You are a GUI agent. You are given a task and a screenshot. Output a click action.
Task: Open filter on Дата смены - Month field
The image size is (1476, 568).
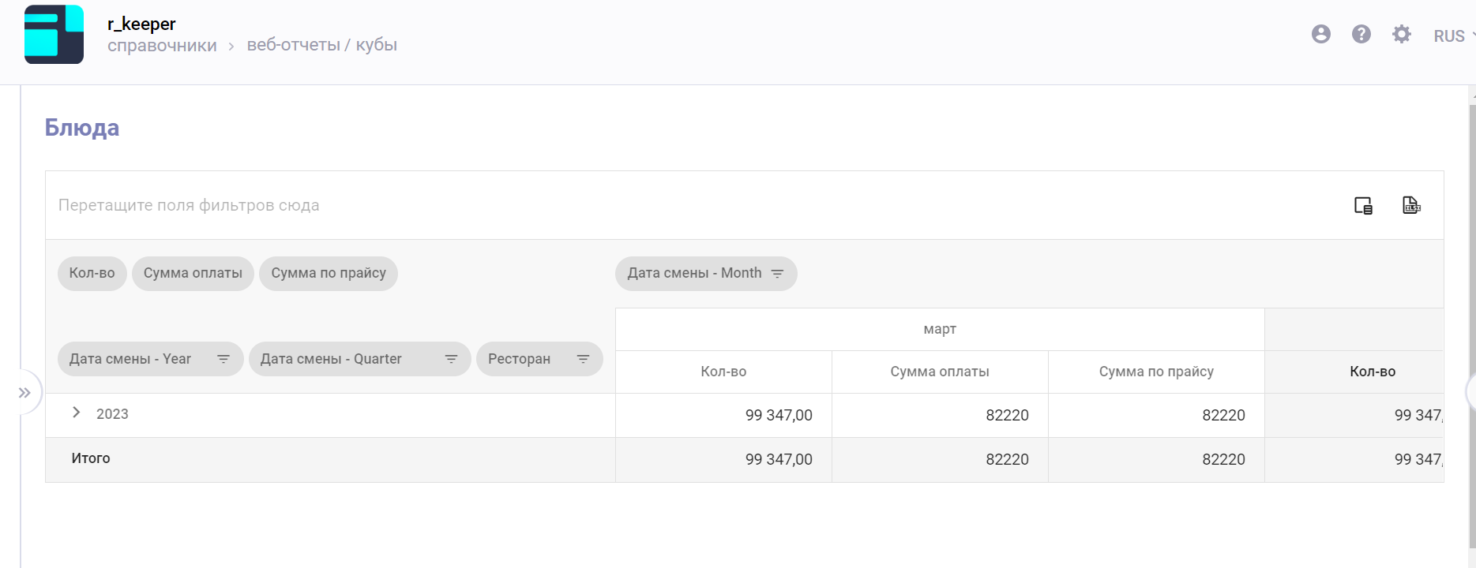click(777, 274)
